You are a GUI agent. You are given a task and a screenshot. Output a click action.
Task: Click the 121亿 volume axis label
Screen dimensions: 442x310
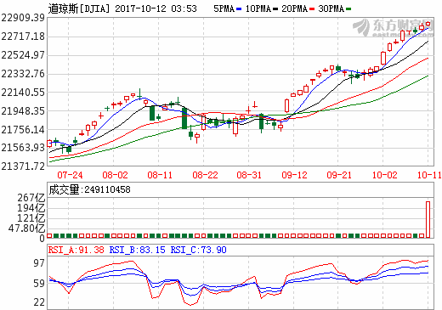[x=31, y=218]
